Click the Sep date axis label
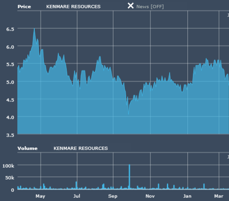This screenshot has height=201, width=229. [x=113, y=196]
